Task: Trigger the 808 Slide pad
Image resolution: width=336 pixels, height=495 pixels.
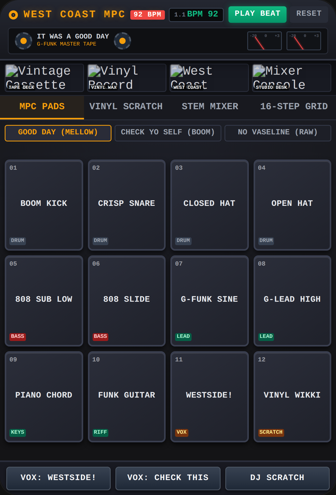Action: click(127, 301)
